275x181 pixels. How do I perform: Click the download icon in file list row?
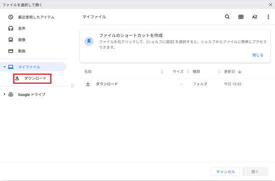[x=88, y=84]
